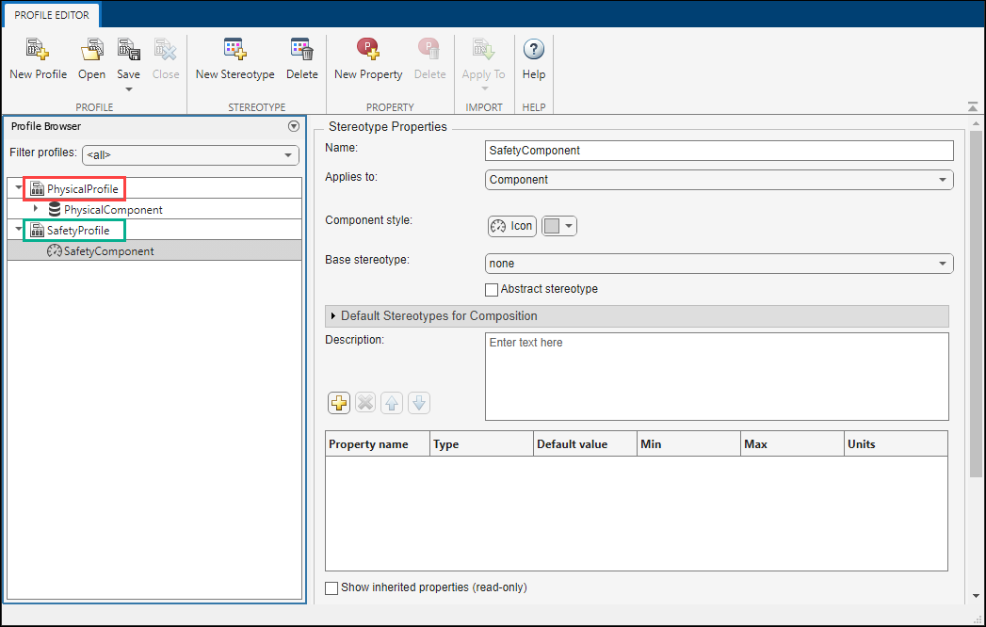Delete the selected stereotype
The height and width of the screenshot is (627, 986).
[x=301, y=56]
